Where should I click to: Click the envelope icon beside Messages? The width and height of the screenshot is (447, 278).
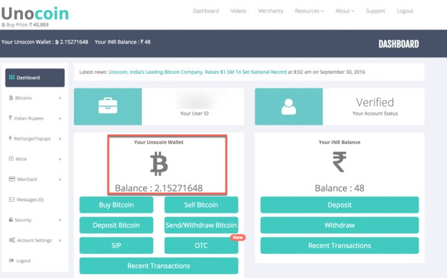click(12, 200)
